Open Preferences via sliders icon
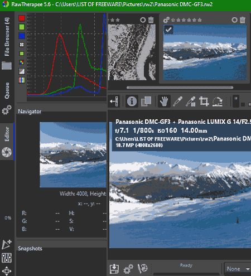The width and height of the screenshot is (251, 276). 7,258
